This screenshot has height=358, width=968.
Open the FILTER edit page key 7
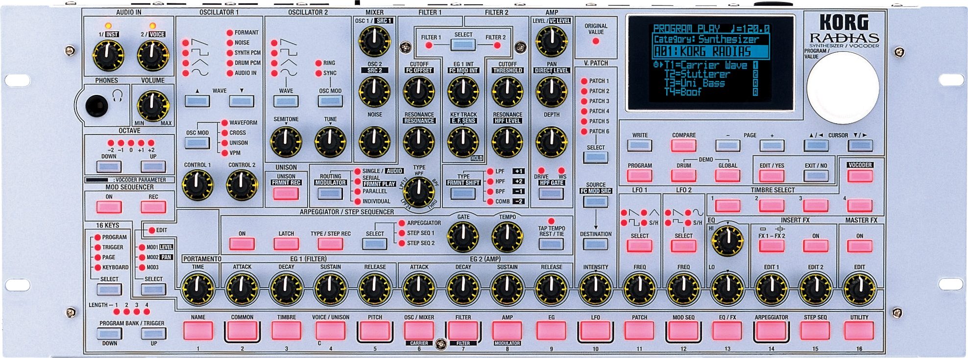[463, 331]
